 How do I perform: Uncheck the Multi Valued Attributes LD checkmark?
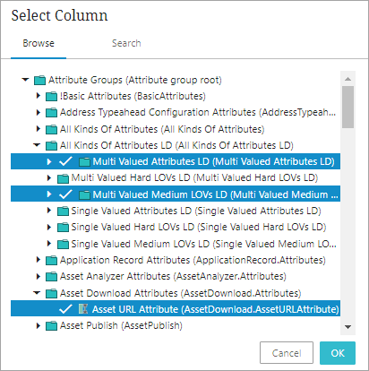(65, 161)
